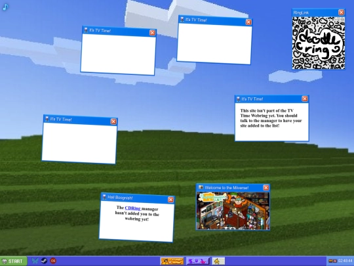
Task: Close the Welcome to the Miiverse window
Action: tap(266, 187)
